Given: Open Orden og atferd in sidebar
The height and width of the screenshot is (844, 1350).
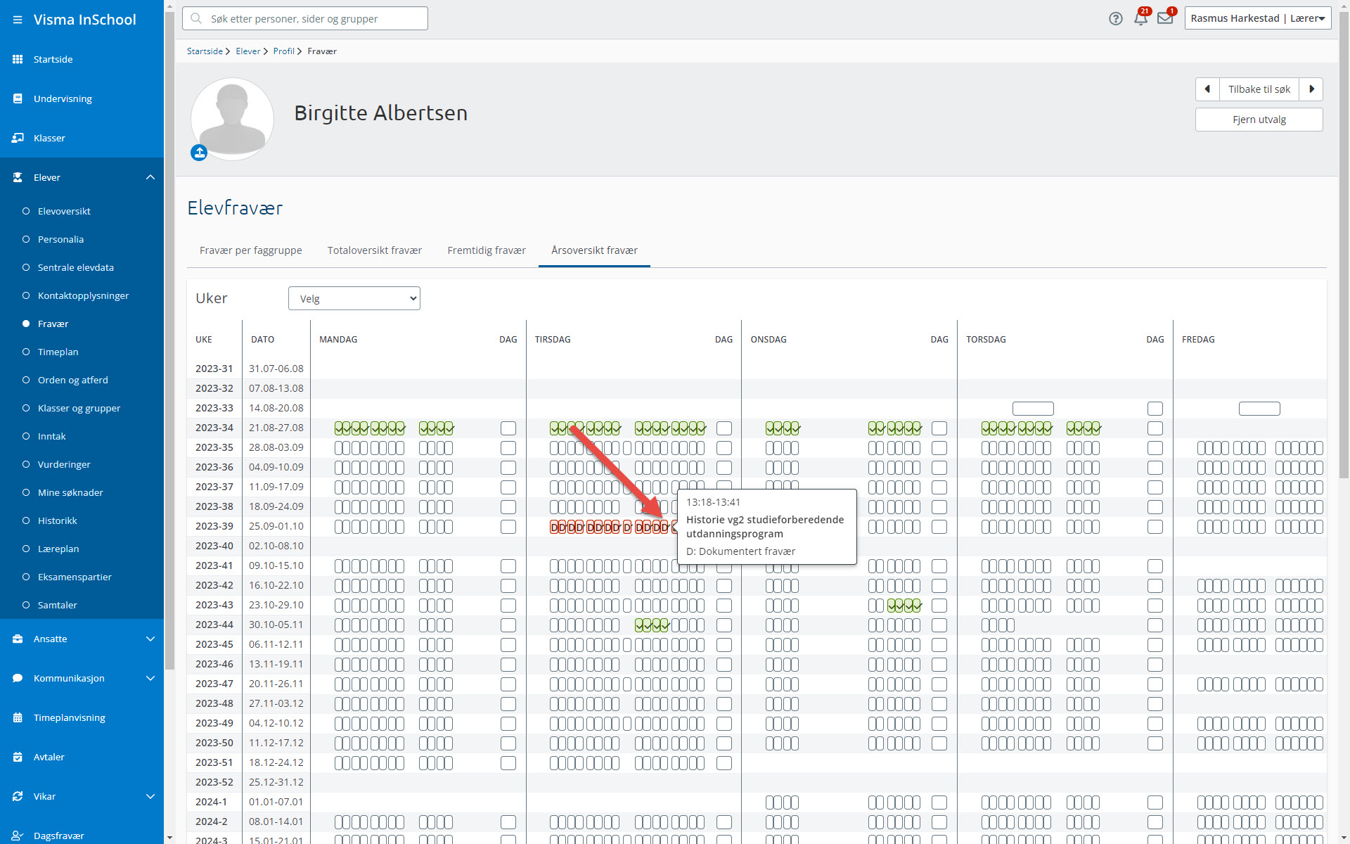Looking at the screenshot, I should [x=73, y=380].
